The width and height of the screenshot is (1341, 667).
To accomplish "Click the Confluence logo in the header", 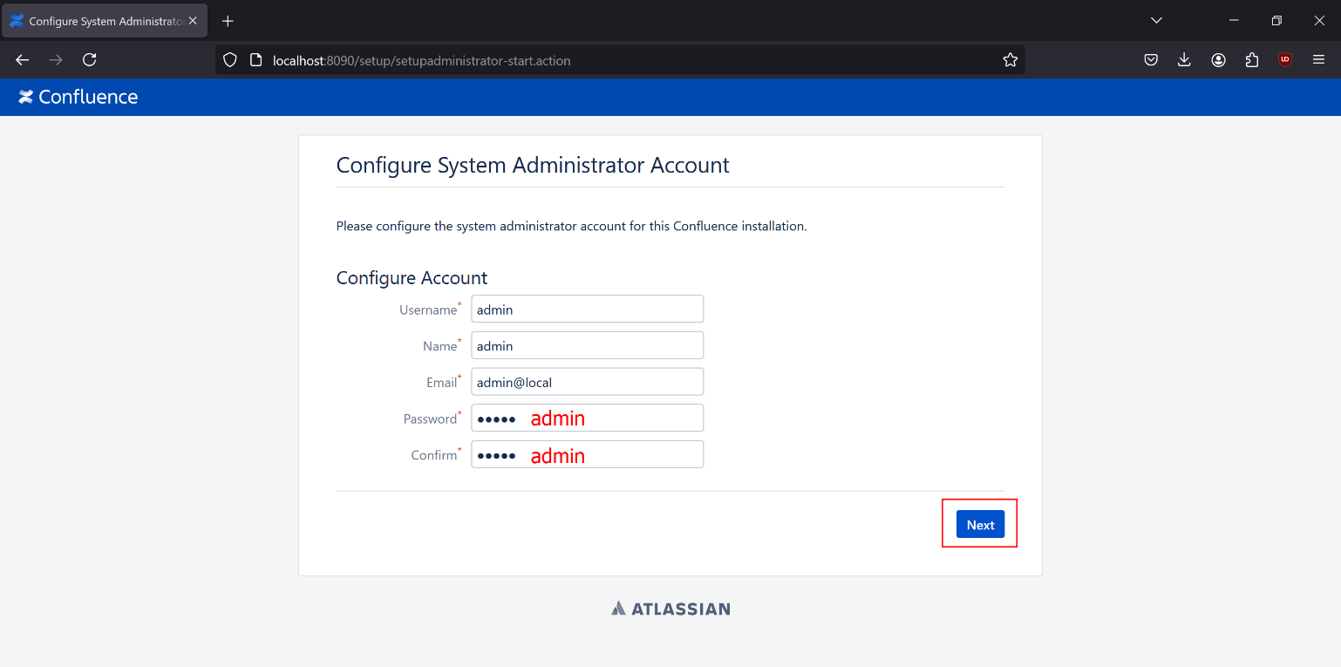I will click(78, 97).
